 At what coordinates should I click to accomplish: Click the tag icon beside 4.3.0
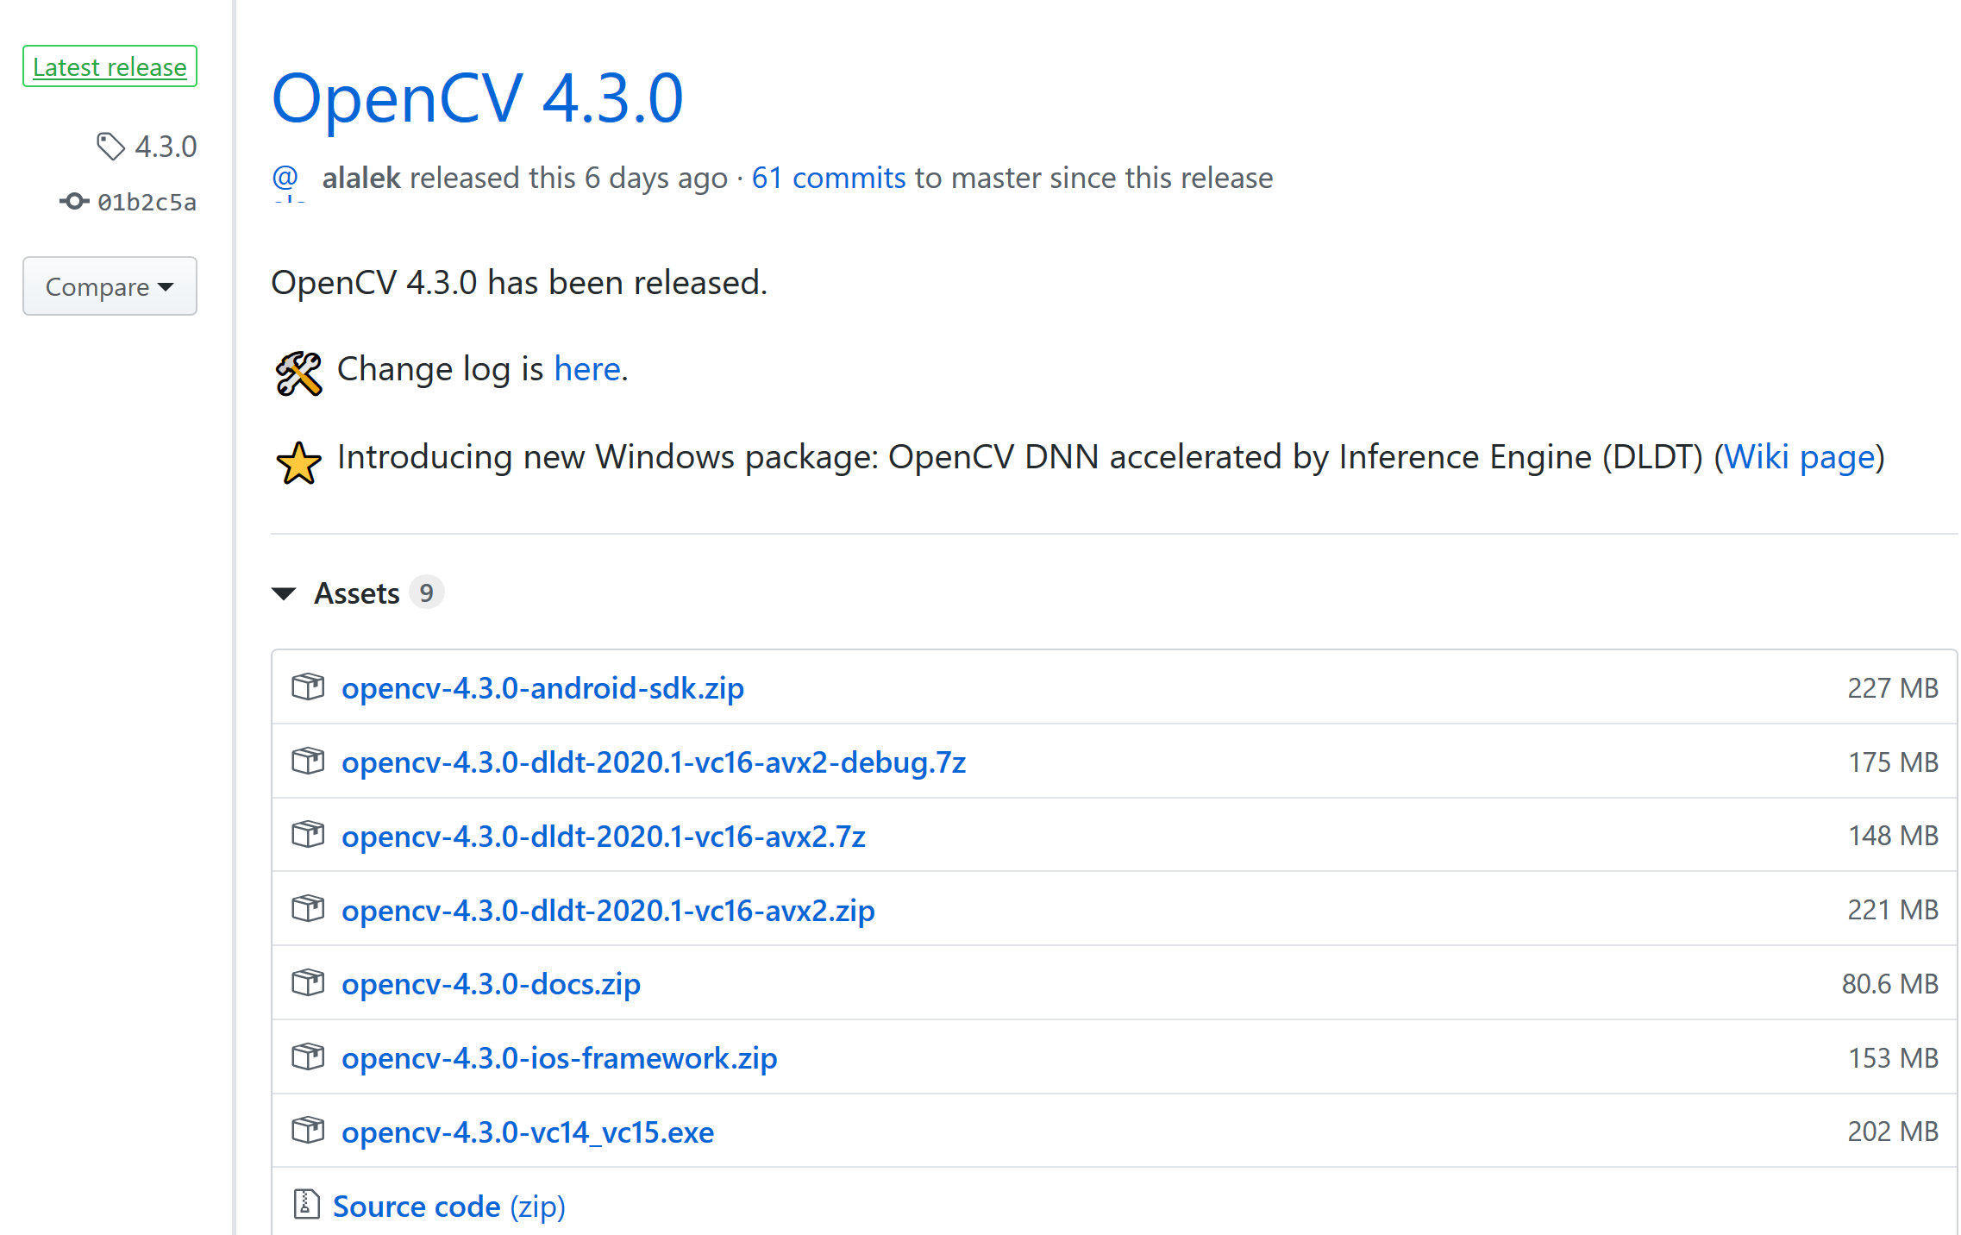[110, 147]
